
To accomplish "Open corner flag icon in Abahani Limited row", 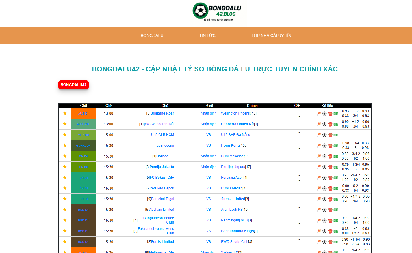I will tap(319, 210).
